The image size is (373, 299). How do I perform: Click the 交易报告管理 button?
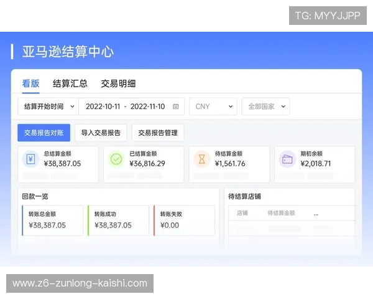point(158,133)
